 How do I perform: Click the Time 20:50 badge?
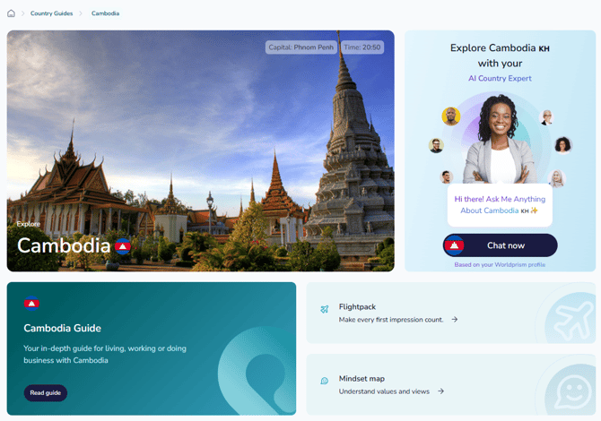361,47
